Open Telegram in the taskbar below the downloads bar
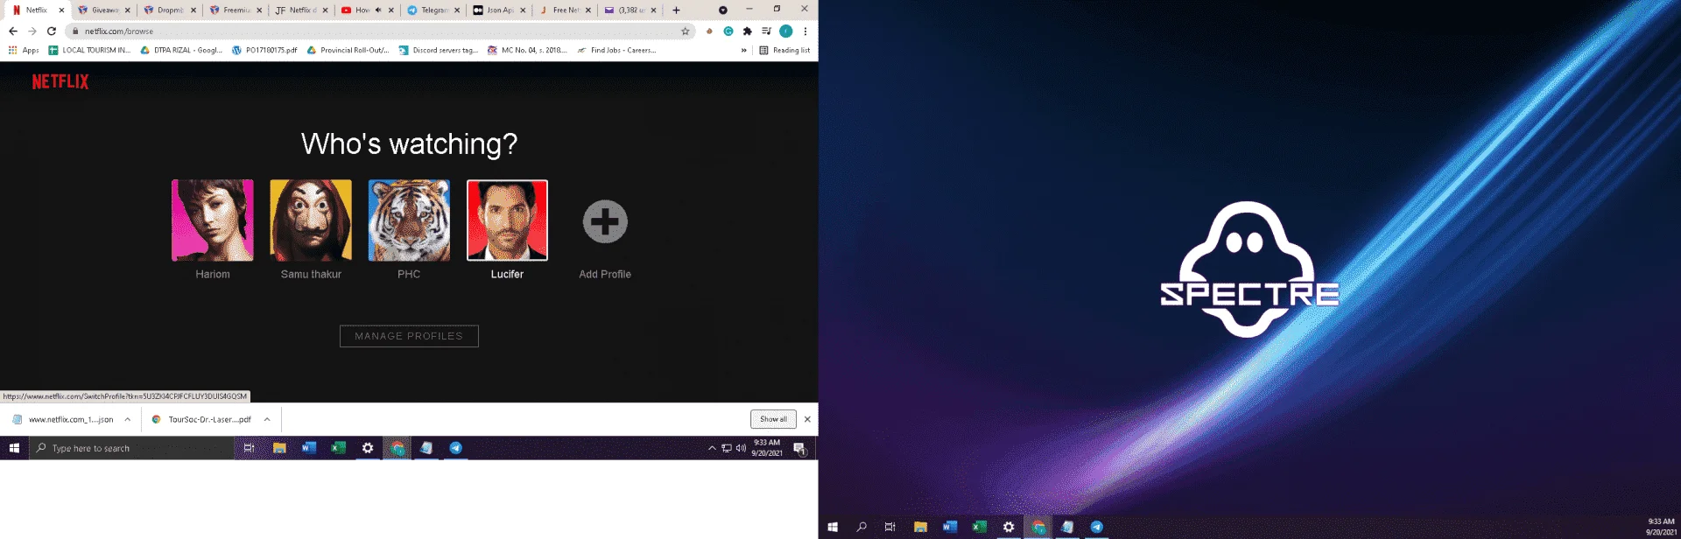Image resolution: width=1681 pixels, height=539 pixels. click(456, 448)
